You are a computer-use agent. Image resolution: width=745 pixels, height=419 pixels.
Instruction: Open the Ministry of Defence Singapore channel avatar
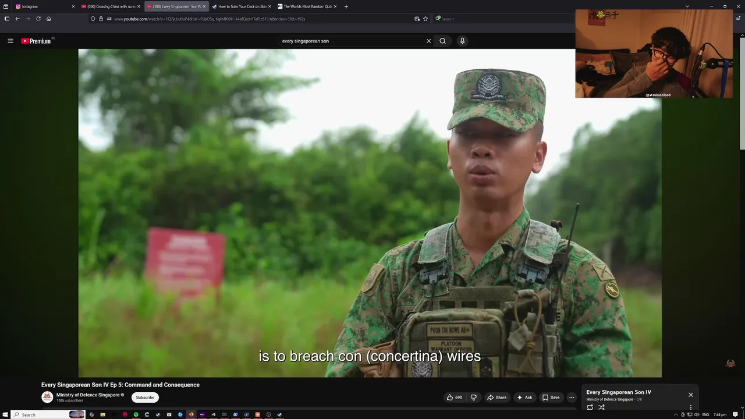coord(47,397)
